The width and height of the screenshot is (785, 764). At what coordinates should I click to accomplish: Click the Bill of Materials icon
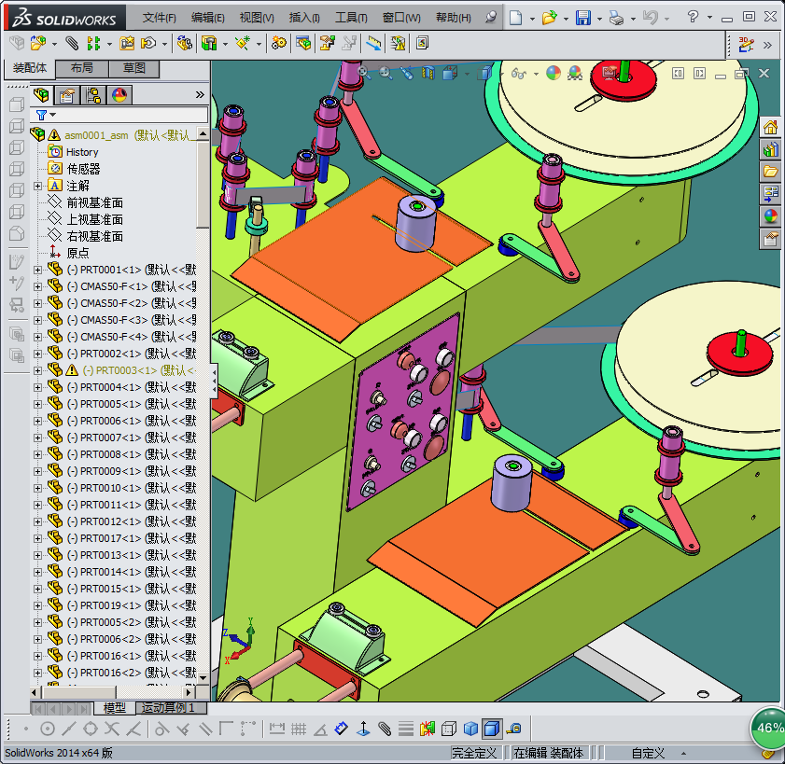coord(302,44)
